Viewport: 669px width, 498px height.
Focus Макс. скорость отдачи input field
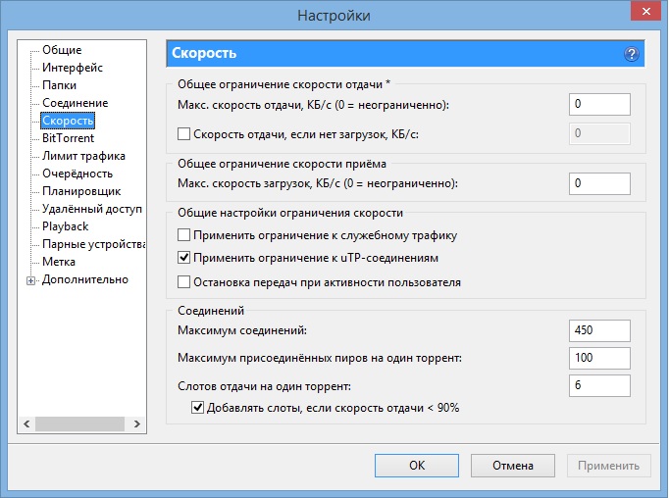tap(599, 104)
